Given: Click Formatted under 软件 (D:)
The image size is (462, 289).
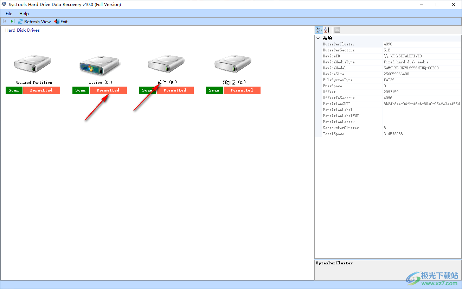Looking at the screenshot, I should coord(175,90).
